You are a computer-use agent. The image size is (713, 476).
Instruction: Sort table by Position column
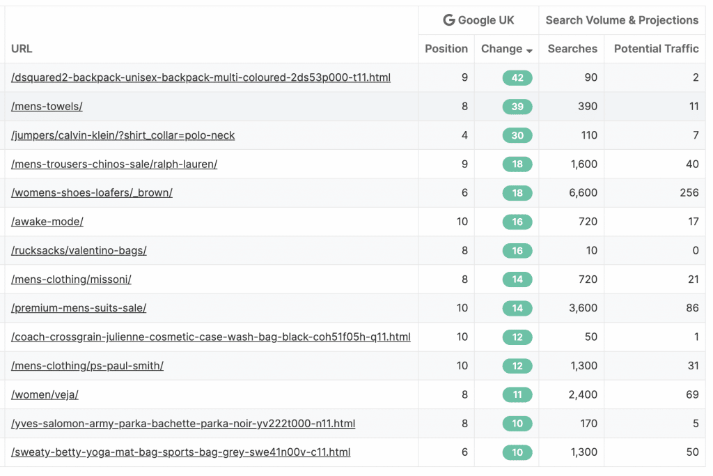tap(446, 49)
